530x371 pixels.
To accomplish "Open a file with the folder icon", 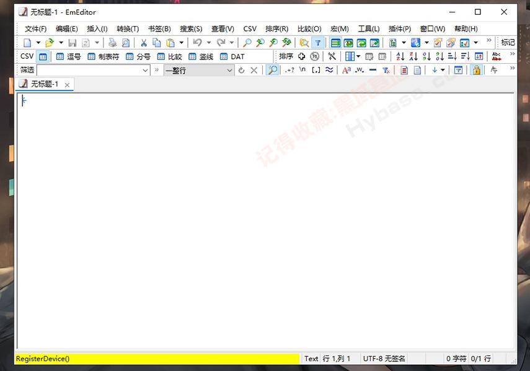I will [50, 43].
